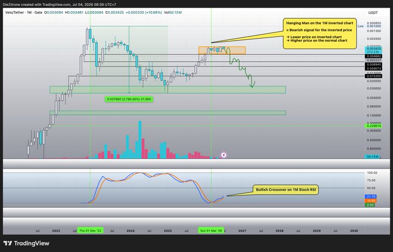Click the black price label 0.006945
Viewport: 393px width, 252px height.
tap(373, 65)
